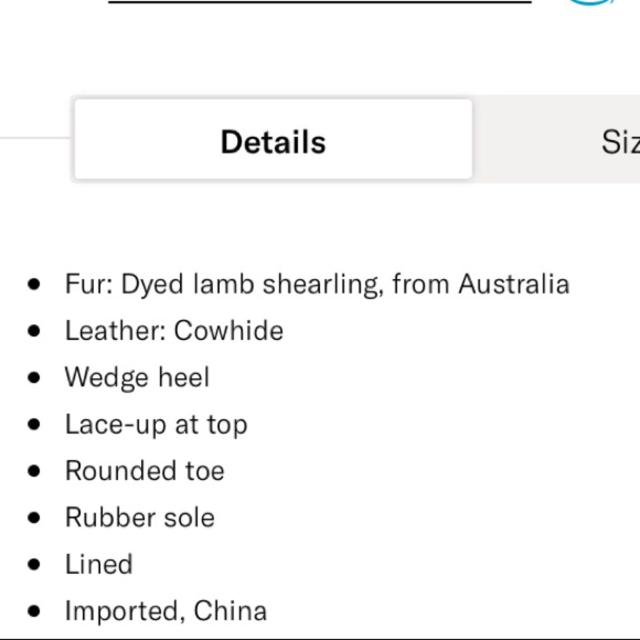
Task: Switch to the partially visible Size tab
Action: pyautogui.click(x=620, y=142)
